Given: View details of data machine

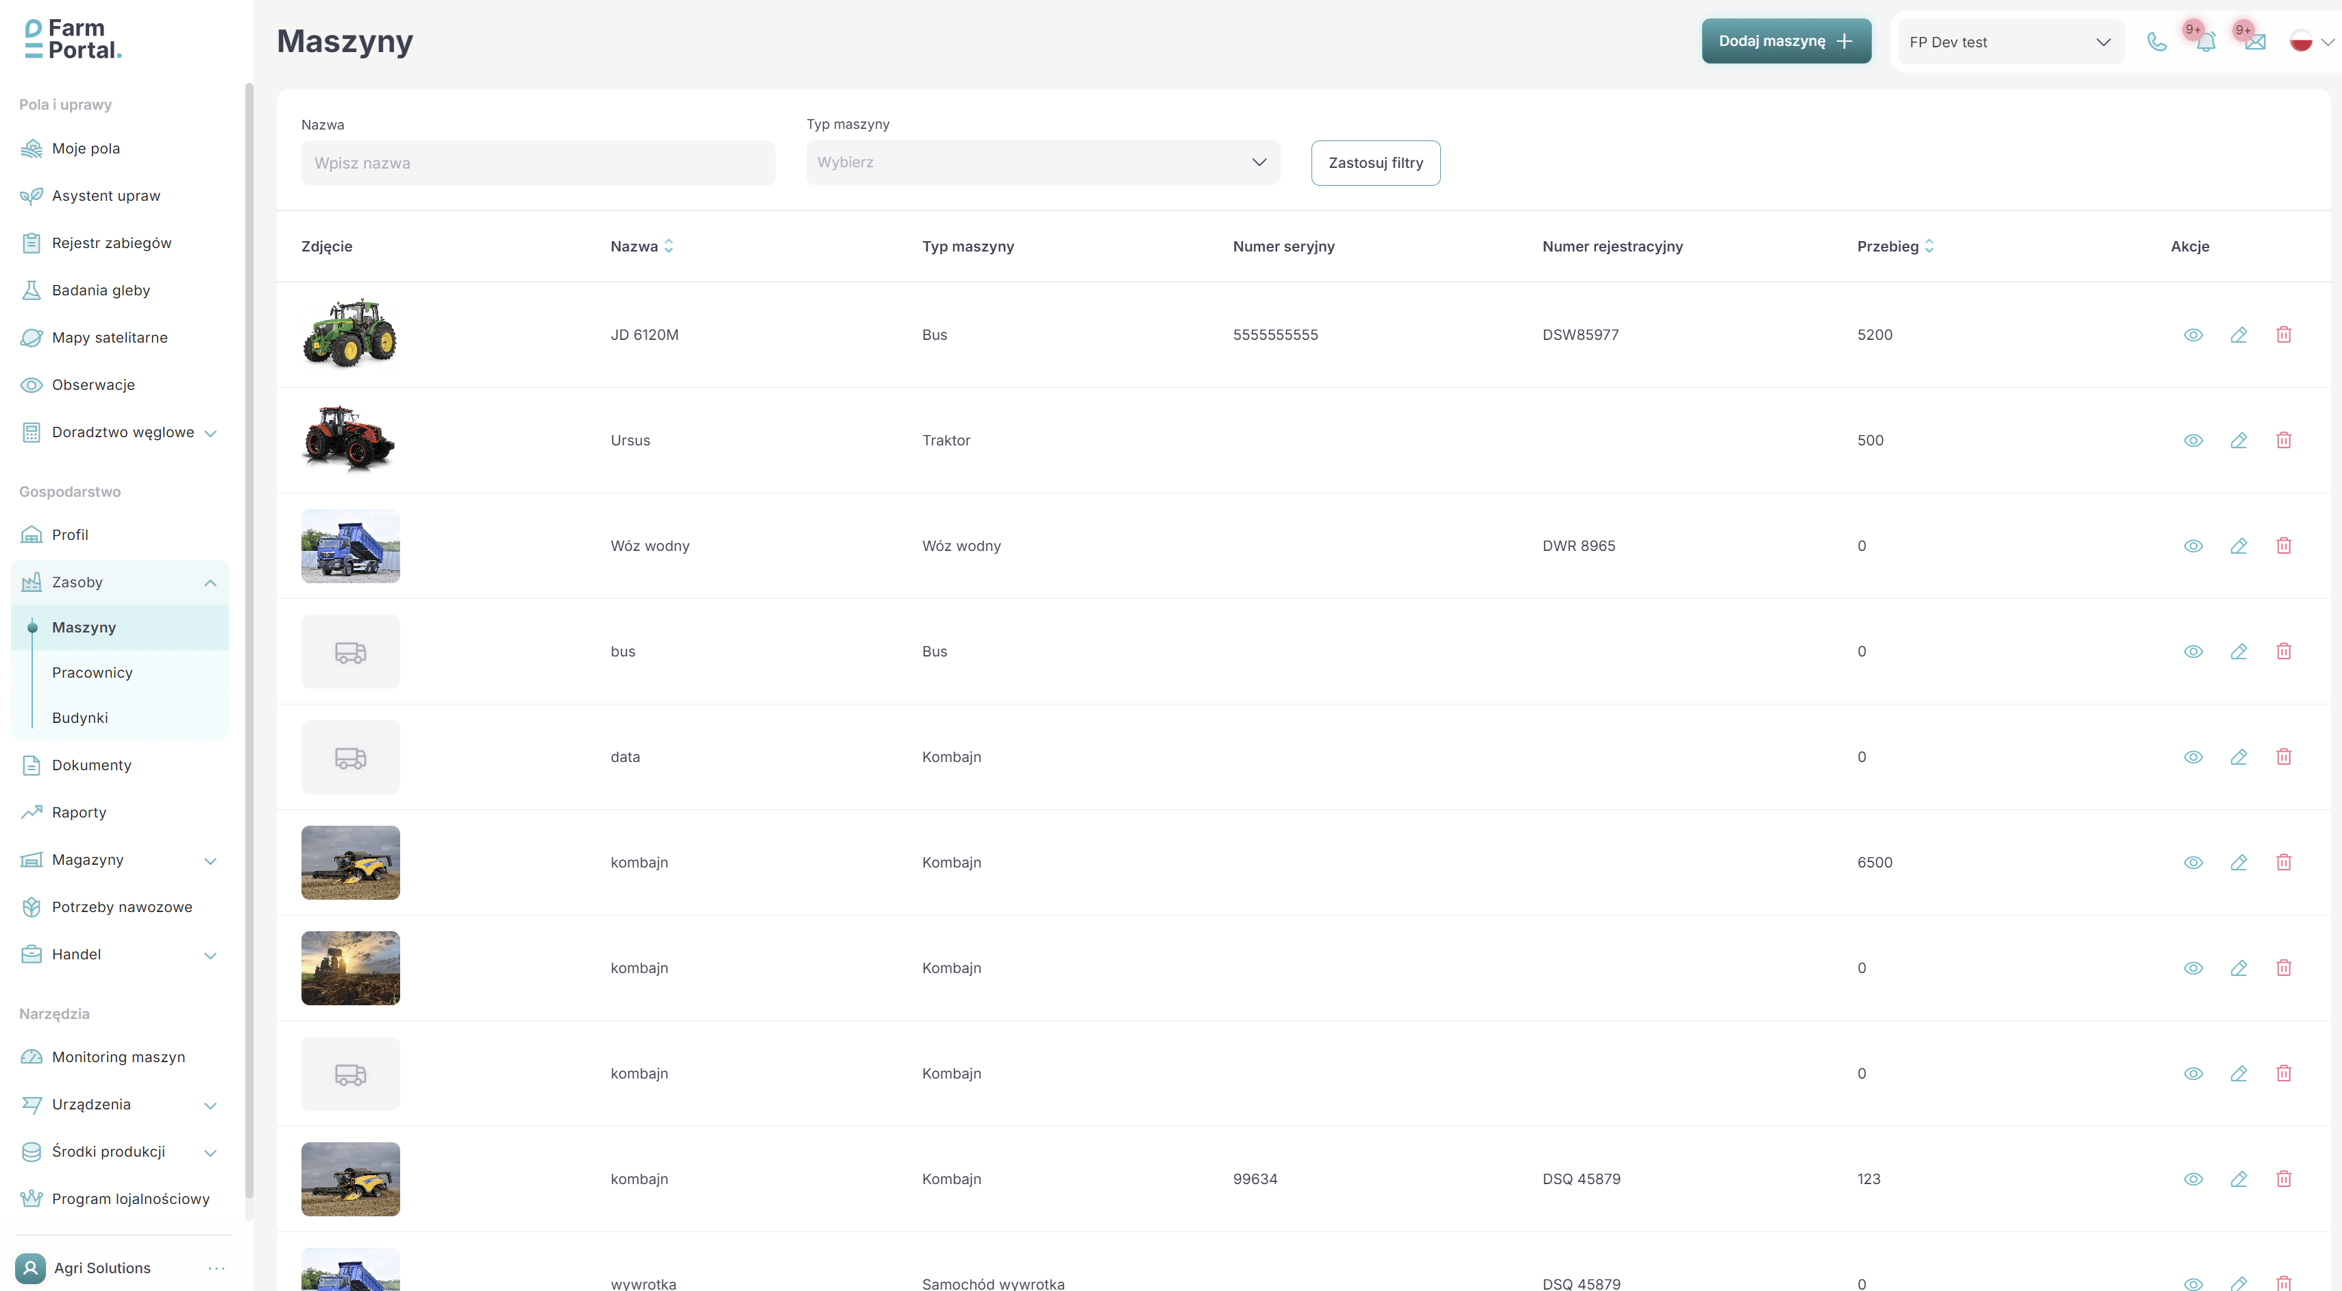Looking at the screenshot, I should (x=2193, y=757).
